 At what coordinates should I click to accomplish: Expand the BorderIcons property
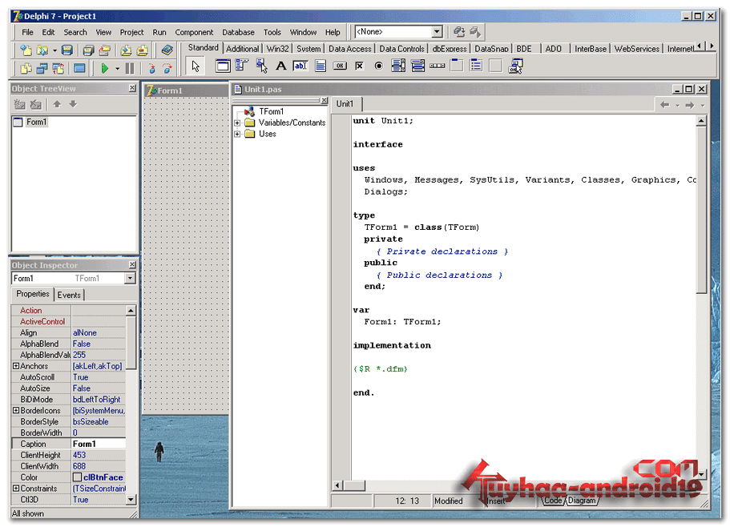[15, 411]
